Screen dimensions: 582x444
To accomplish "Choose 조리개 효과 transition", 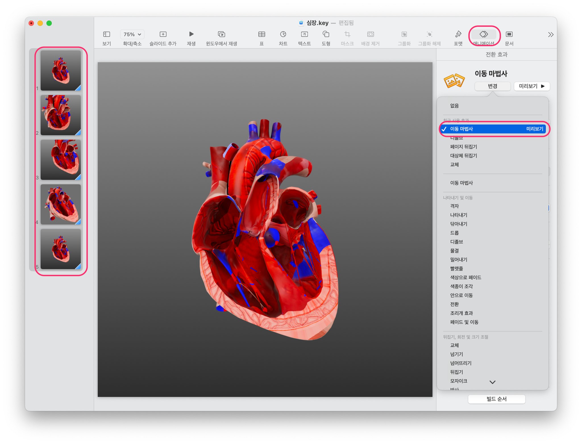I will coord(461,313).
